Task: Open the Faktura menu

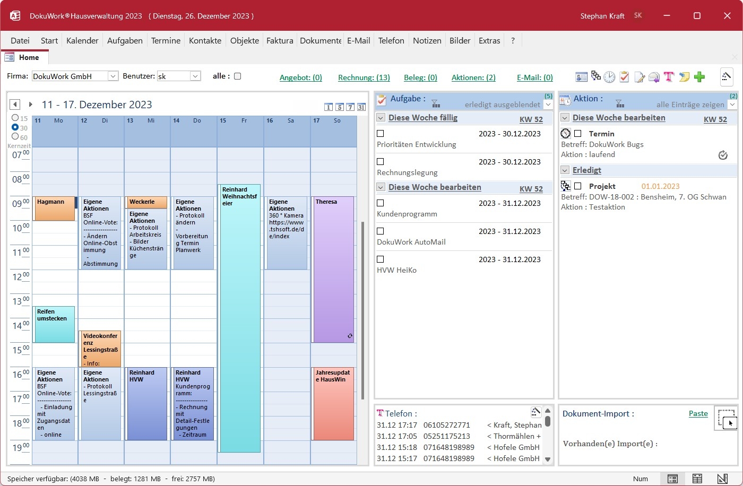Action: point(280,40)
